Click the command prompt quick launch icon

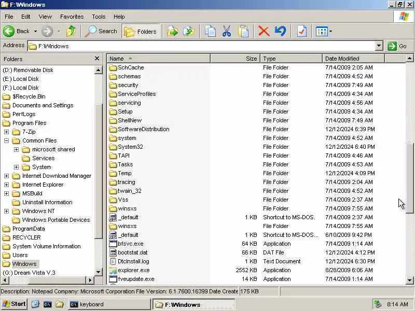click(48, 304)
